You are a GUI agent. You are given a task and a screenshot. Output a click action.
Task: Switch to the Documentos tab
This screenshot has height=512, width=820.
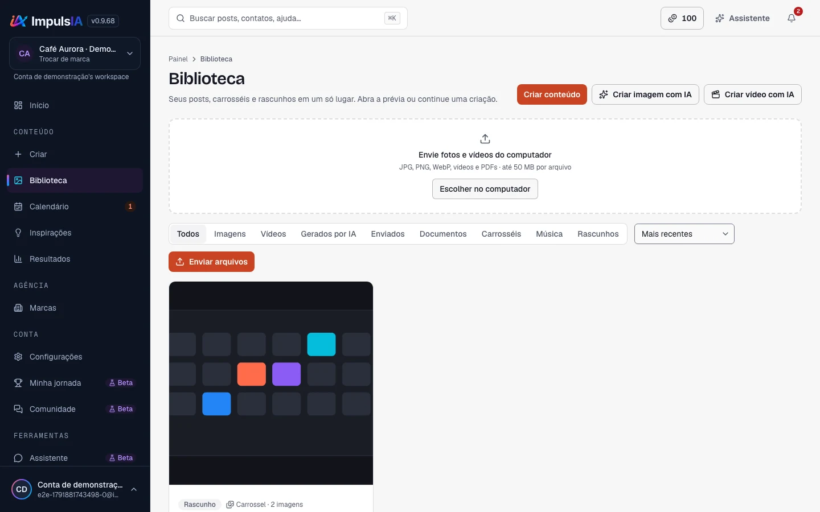click(x=443, y=234)
